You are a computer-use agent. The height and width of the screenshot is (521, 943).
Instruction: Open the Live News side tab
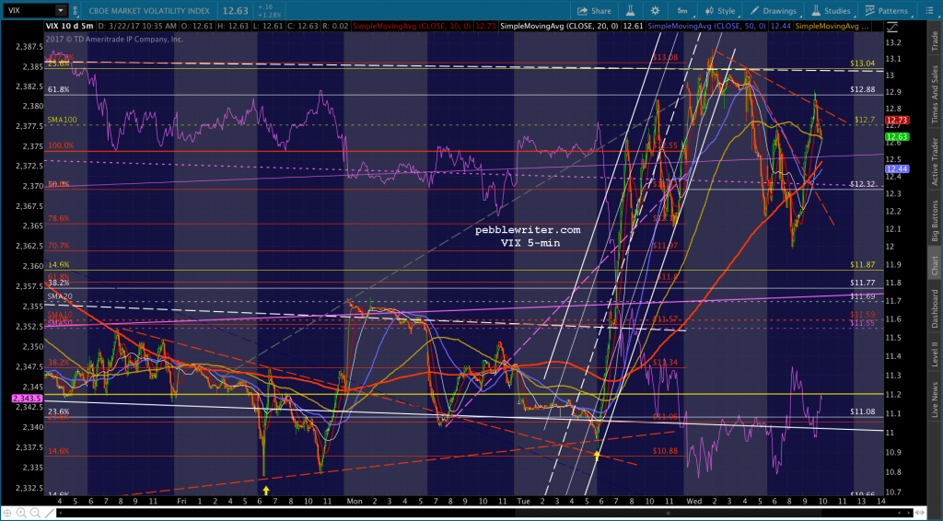[x=933, y=400]
